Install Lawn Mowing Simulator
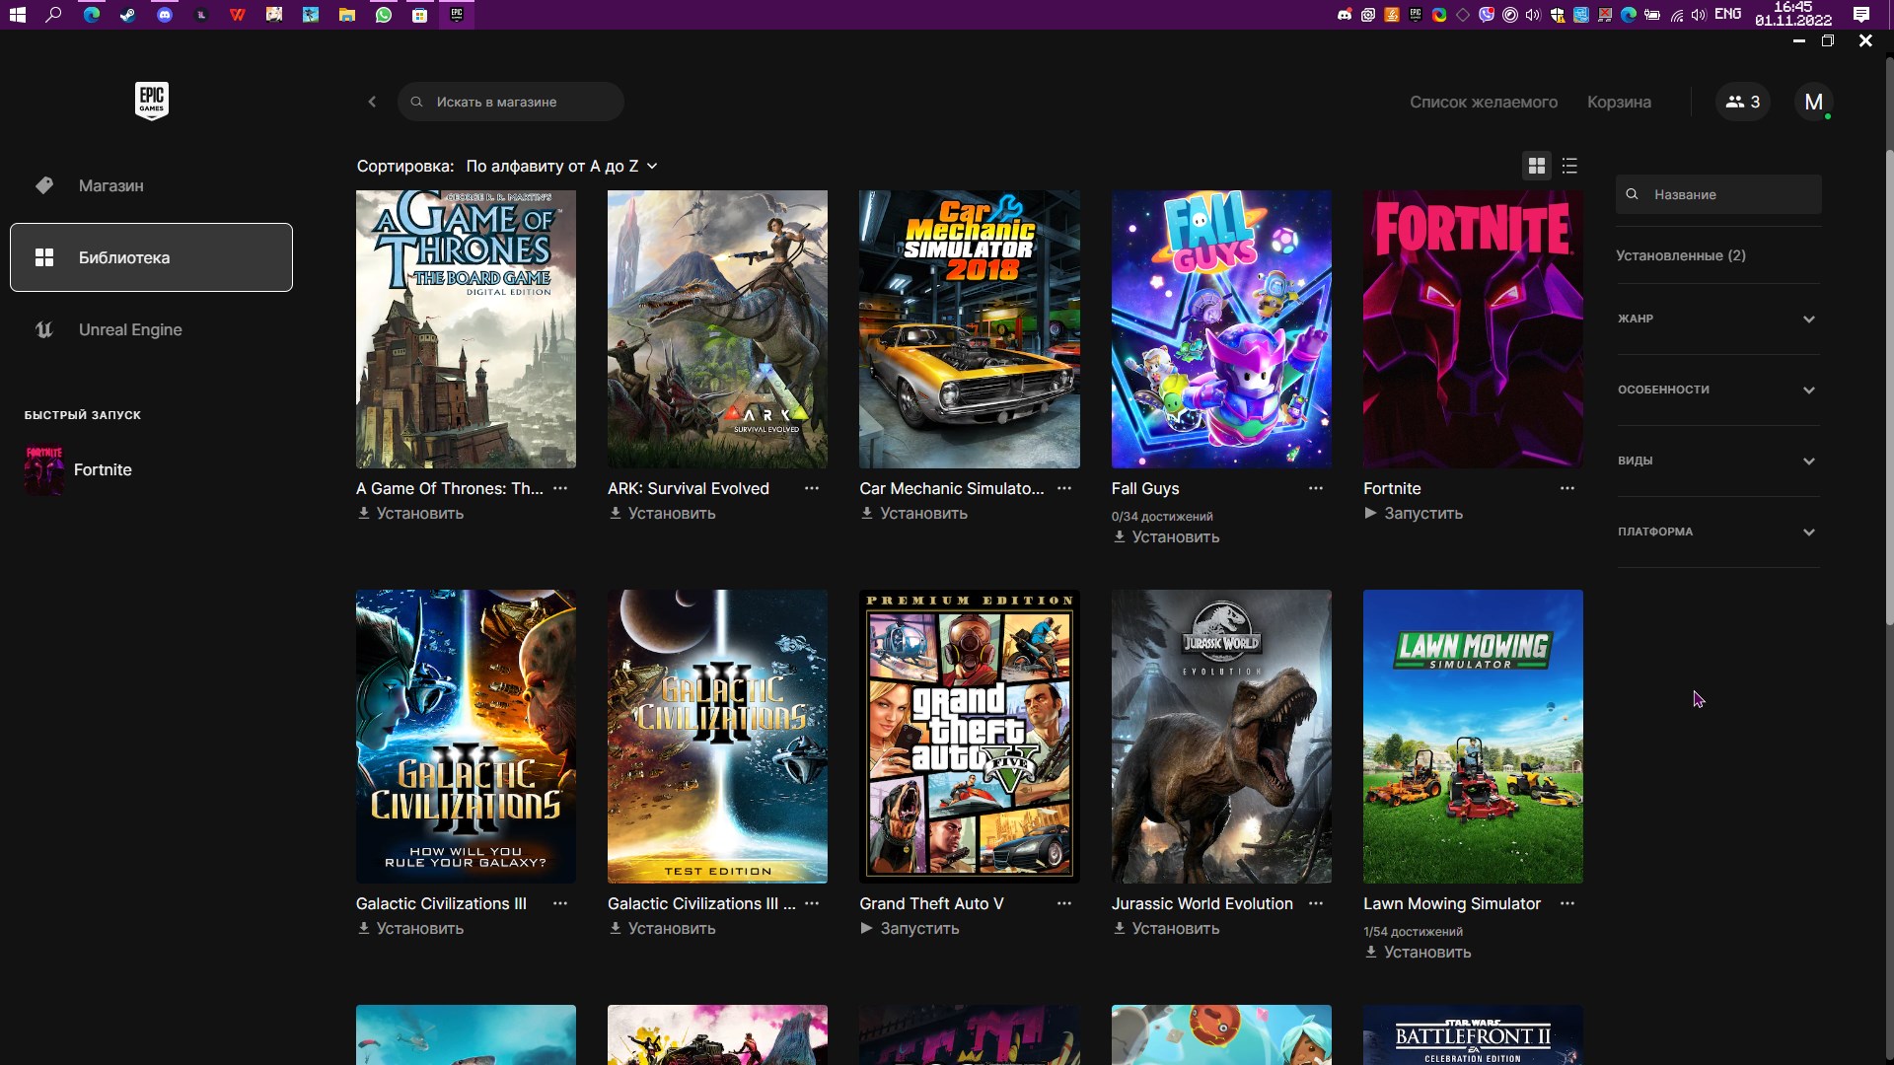1894x1065 pixels. tap(1418, 952)
